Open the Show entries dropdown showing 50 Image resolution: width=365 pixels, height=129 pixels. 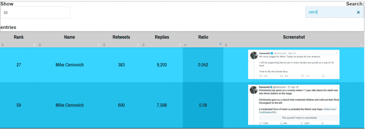click(35, 12)
